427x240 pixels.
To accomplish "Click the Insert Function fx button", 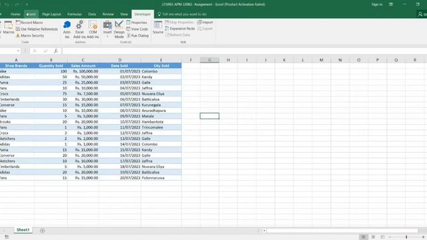I will tap(55, 51).
